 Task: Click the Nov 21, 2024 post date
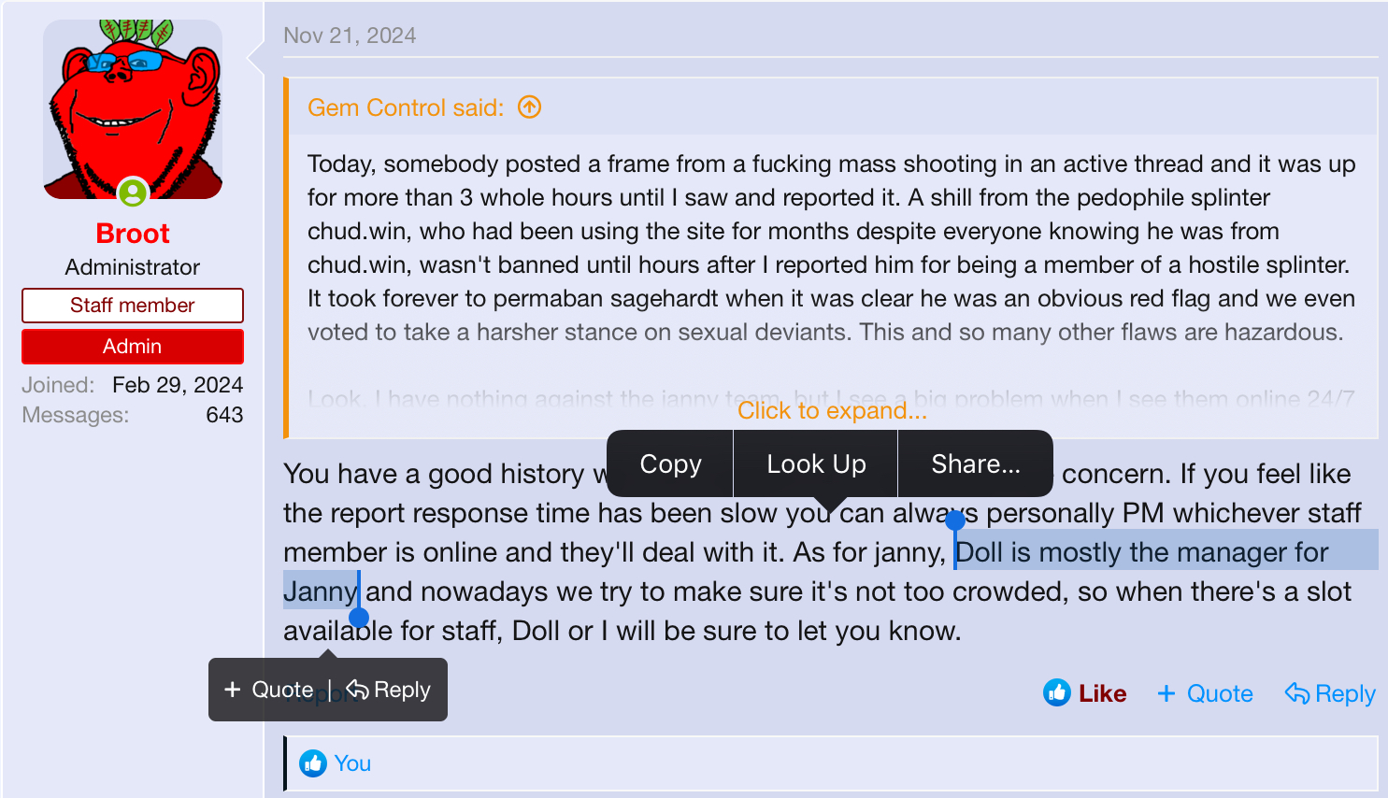coord(350,36)
